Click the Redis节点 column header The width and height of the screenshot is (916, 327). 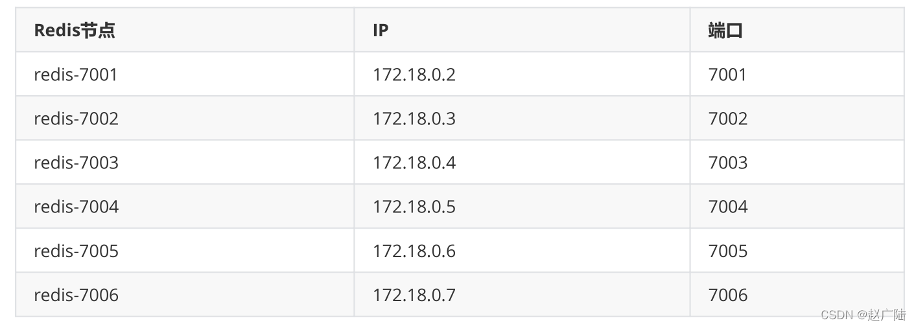pos(75,30)
